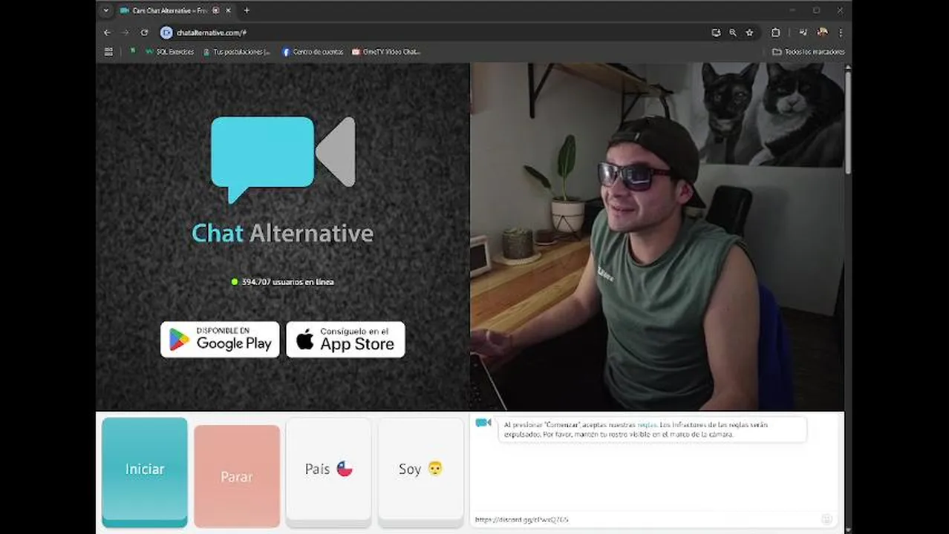This screenshot has width=949, height=534.
Task: Open the OmeTV Video Chat bookmark
Action: 386,52
